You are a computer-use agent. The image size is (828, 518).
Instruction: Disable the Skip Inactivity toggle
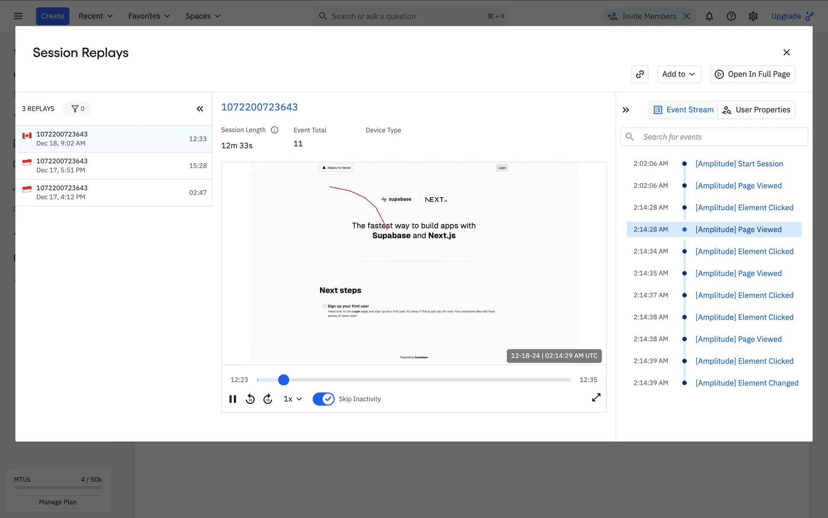tap(323, 399)
